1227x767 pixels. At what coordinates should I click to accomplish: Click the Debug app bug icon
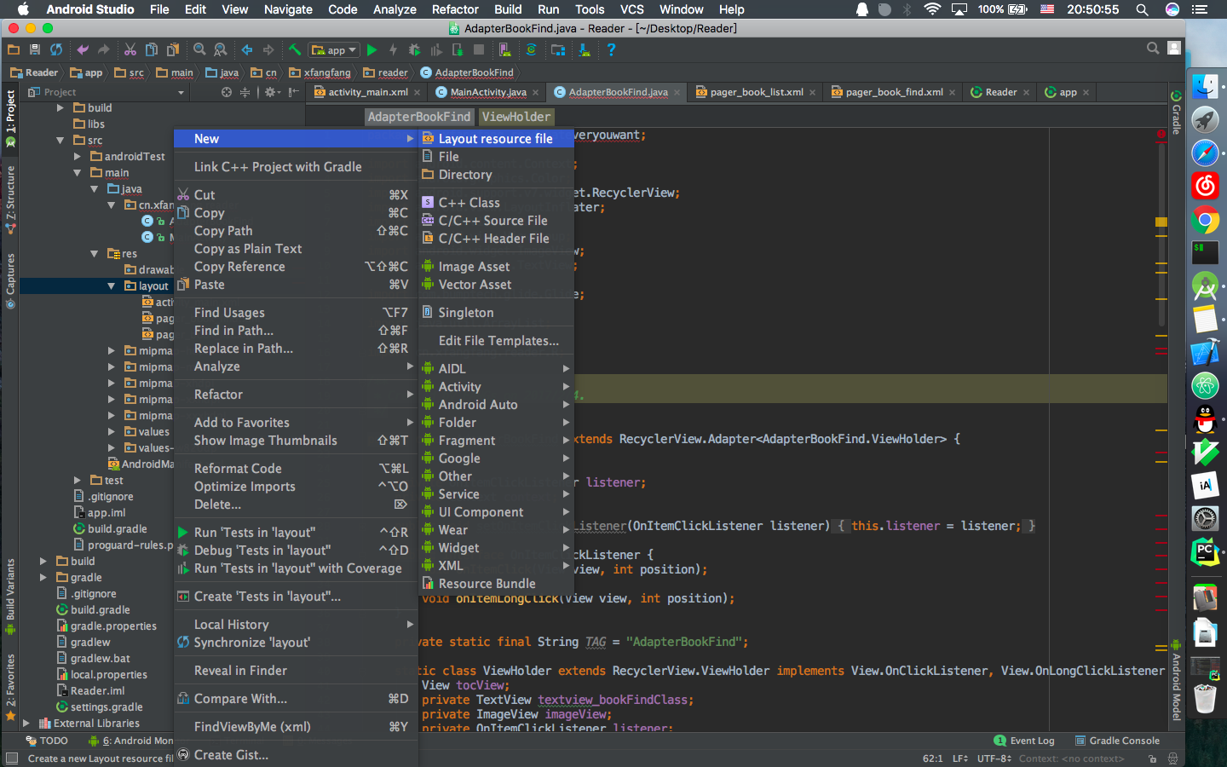coord(414,50)
